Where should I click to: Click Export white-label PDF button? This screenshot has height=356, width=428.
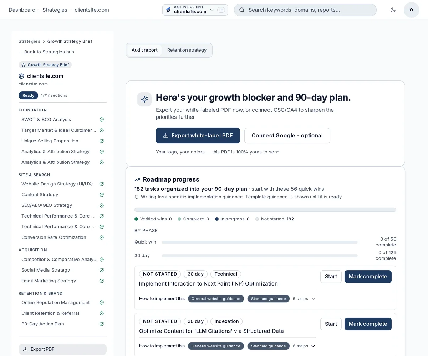pos(198,136)
